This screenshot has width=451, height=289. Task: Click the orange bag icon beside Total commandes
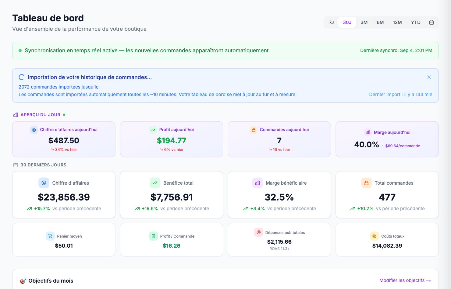point(366,183)
